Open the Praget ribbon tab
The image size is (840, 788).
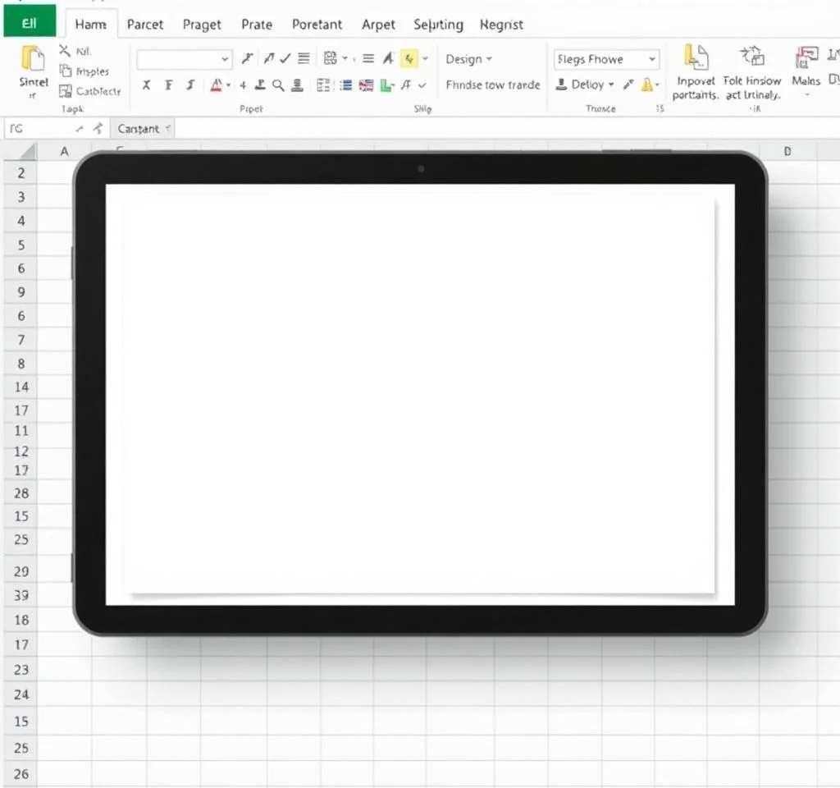coord(202,25)
